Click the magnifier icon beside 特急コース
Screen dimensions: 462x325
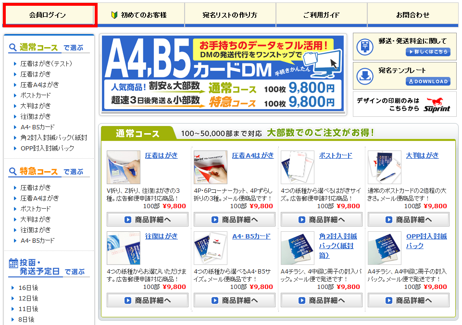13,171
